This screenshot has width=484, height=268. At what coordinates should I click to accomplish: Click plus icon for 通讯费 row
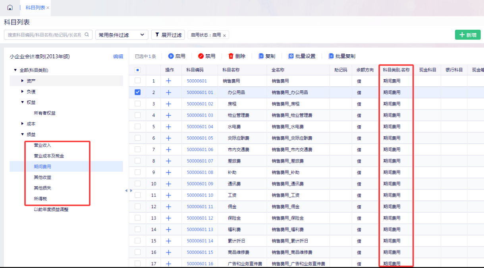168,184
